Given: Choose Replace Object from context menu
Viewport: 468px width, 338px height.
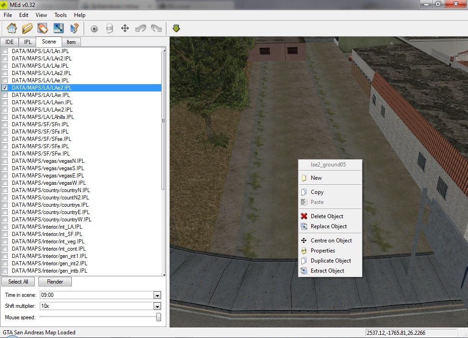Looking at the screenshot, I should [330, 226].
